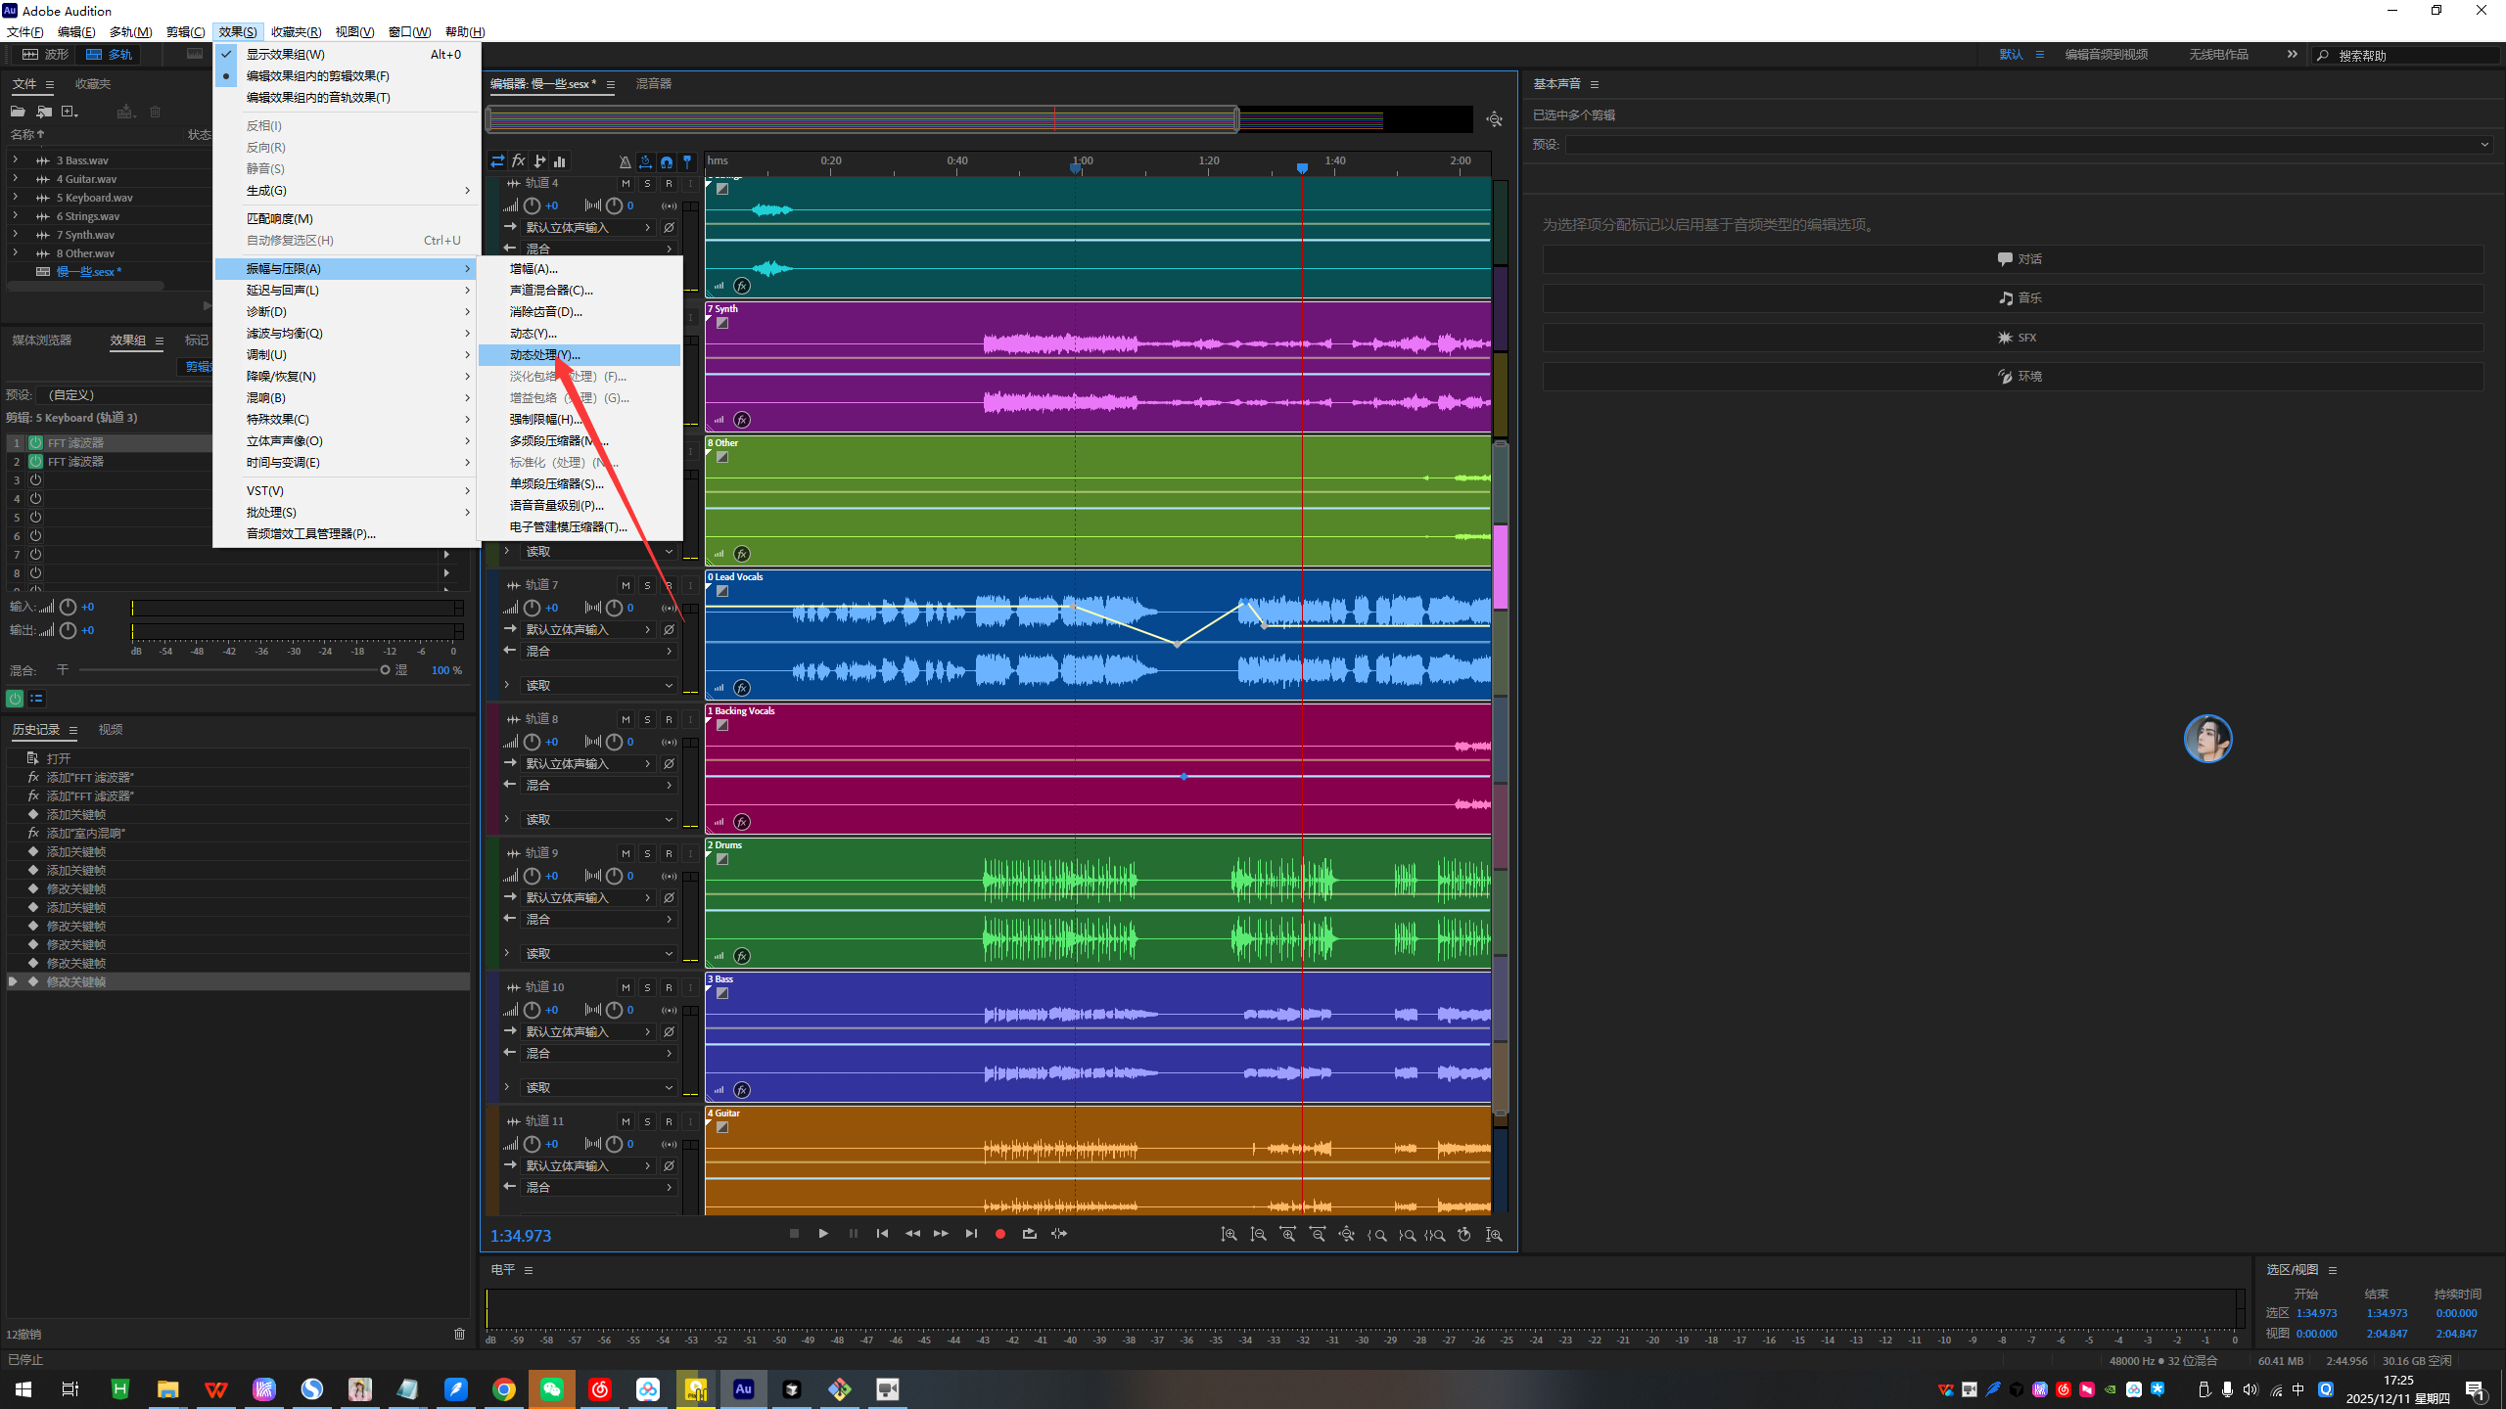Toggle power of first FFT 滤波器 effect
Image resolution: width=2506 pixels, height=1409 pixels.
35,443
